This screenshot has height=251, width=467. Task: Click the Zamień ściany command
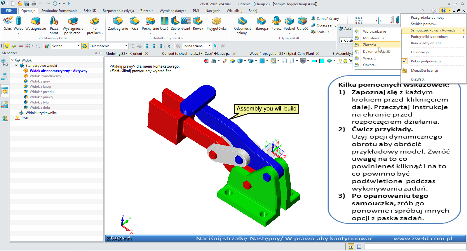pyautogui.click(x=325, y=18)
